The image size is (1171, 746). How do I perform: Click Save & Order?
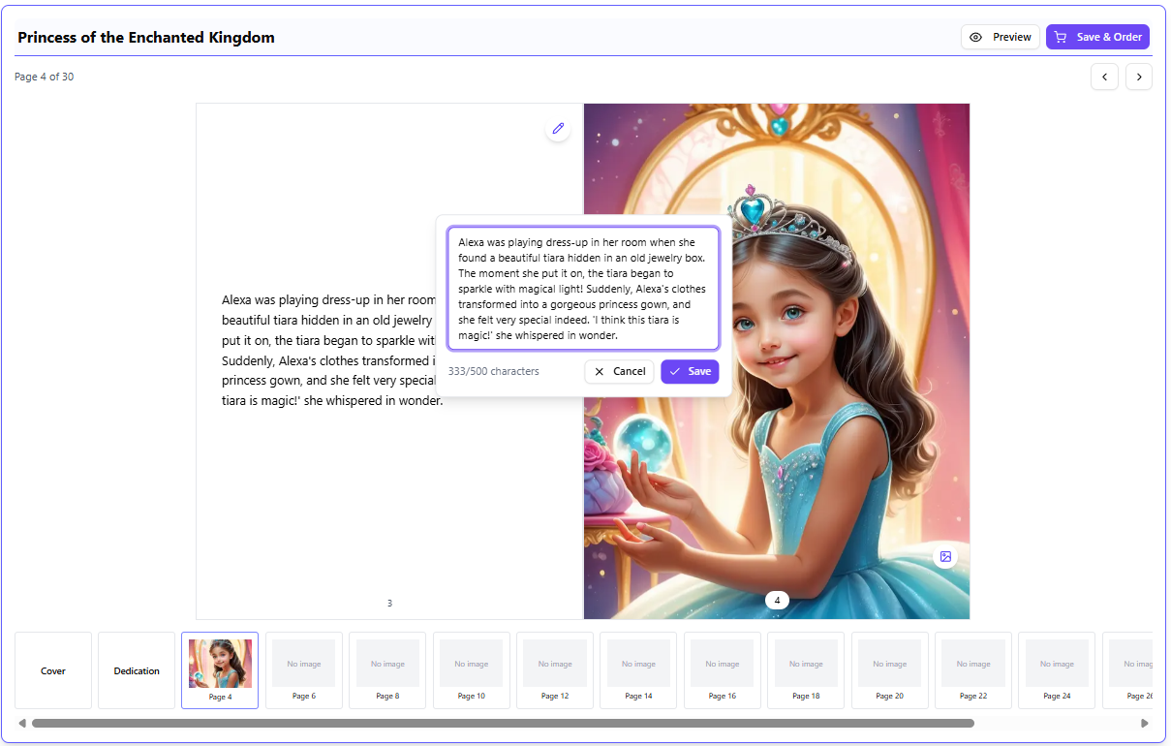point(1097,37)
